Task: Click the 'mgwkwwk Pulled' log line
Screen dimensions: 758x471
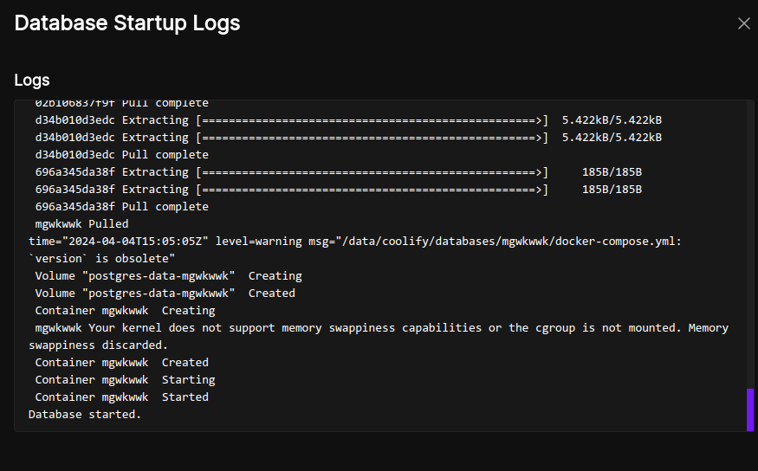Action: pos(81,224)
